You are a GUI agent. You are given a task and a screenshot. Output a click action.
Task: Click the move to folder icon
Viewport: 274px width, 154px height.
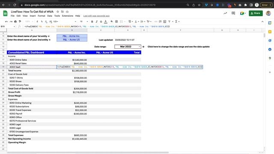pos(63,12)
